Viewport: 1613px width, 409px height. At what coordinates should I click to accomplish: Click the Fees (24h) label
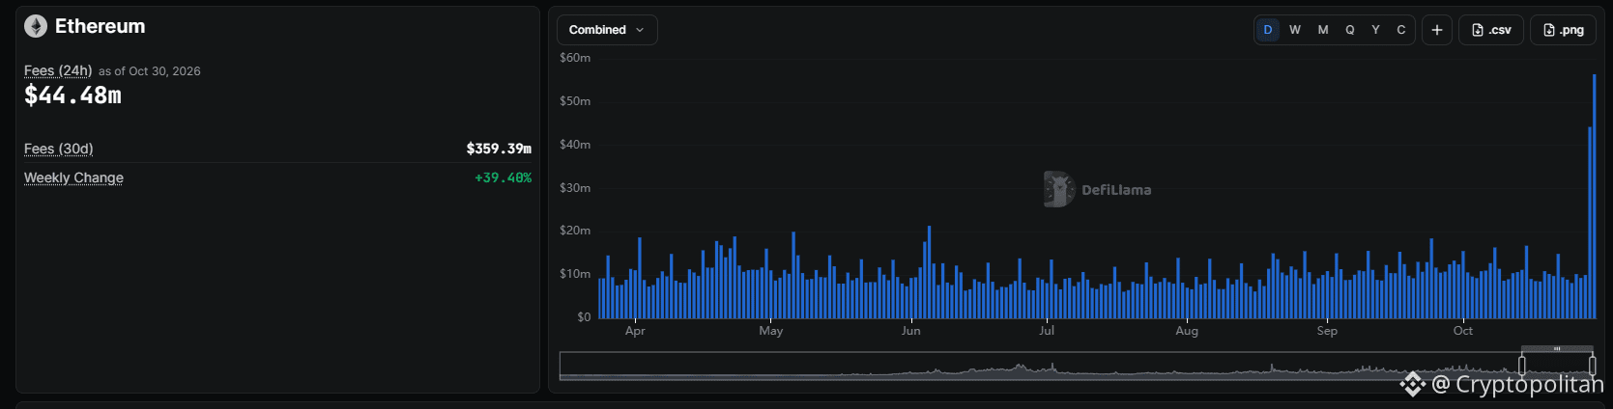[x=58, y=70]
